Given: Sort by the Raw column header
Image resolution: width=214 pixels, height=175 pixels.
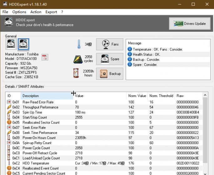Looking at the screenshot, I should coord(189,96).
